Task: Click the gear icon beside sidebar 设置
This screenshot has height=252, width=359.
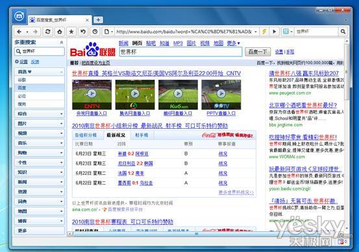Action: point(17,62)
